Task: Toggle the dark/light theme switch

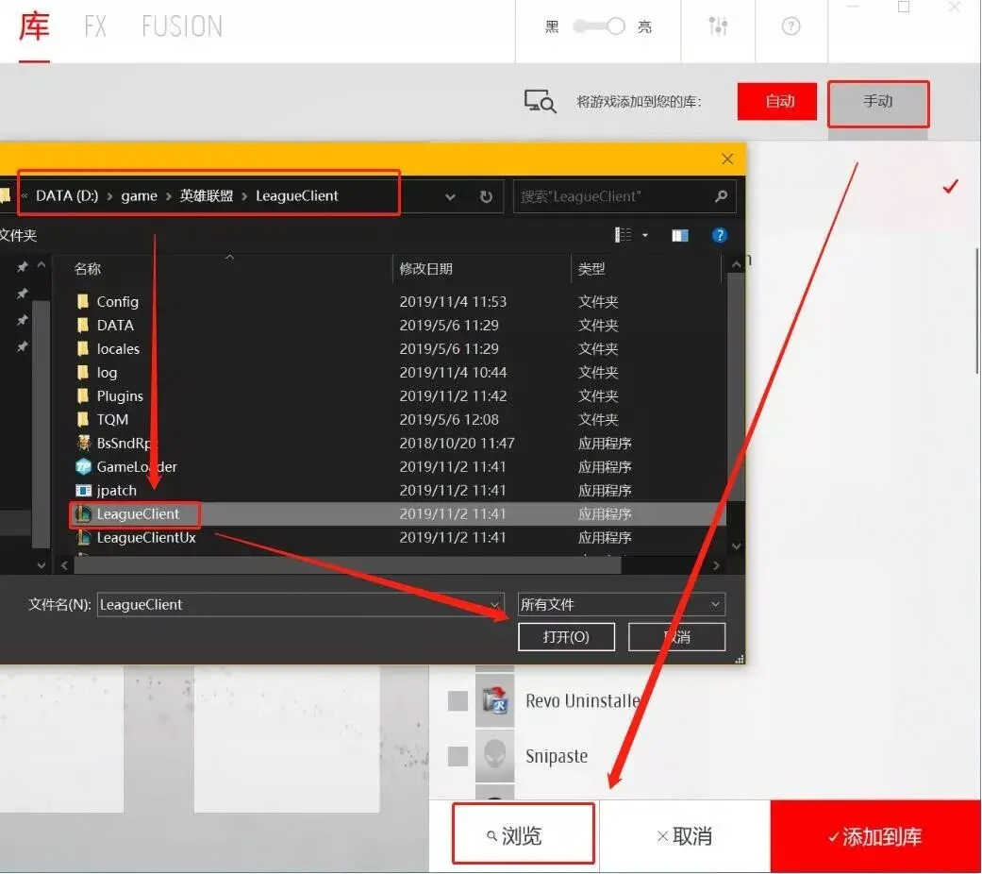Action: tap(599, 26)
